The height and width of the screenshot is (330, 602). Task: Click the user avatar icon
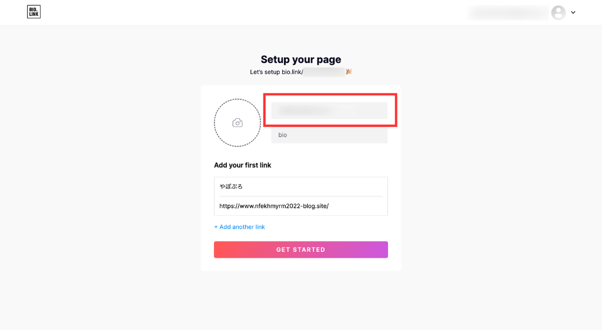[x=558, y=13]
